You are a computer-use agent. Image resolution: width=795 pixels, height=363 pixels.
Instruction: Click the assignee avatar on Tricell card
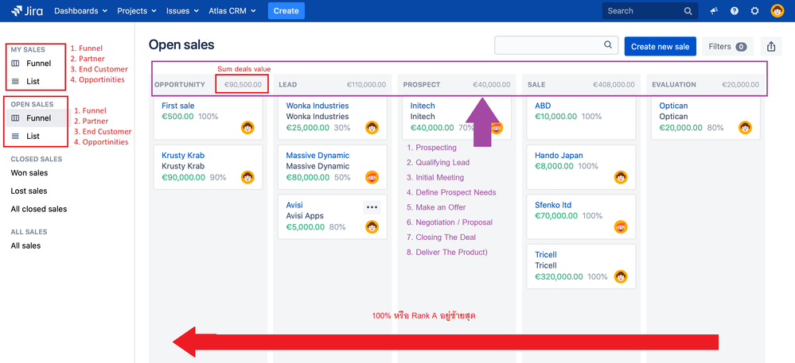(x=621, y=276)
